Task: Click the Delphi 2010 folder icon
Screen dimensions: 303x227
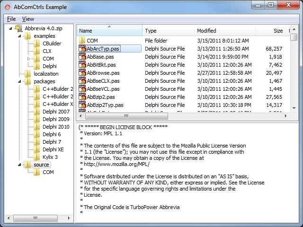Action: (37, 127)
